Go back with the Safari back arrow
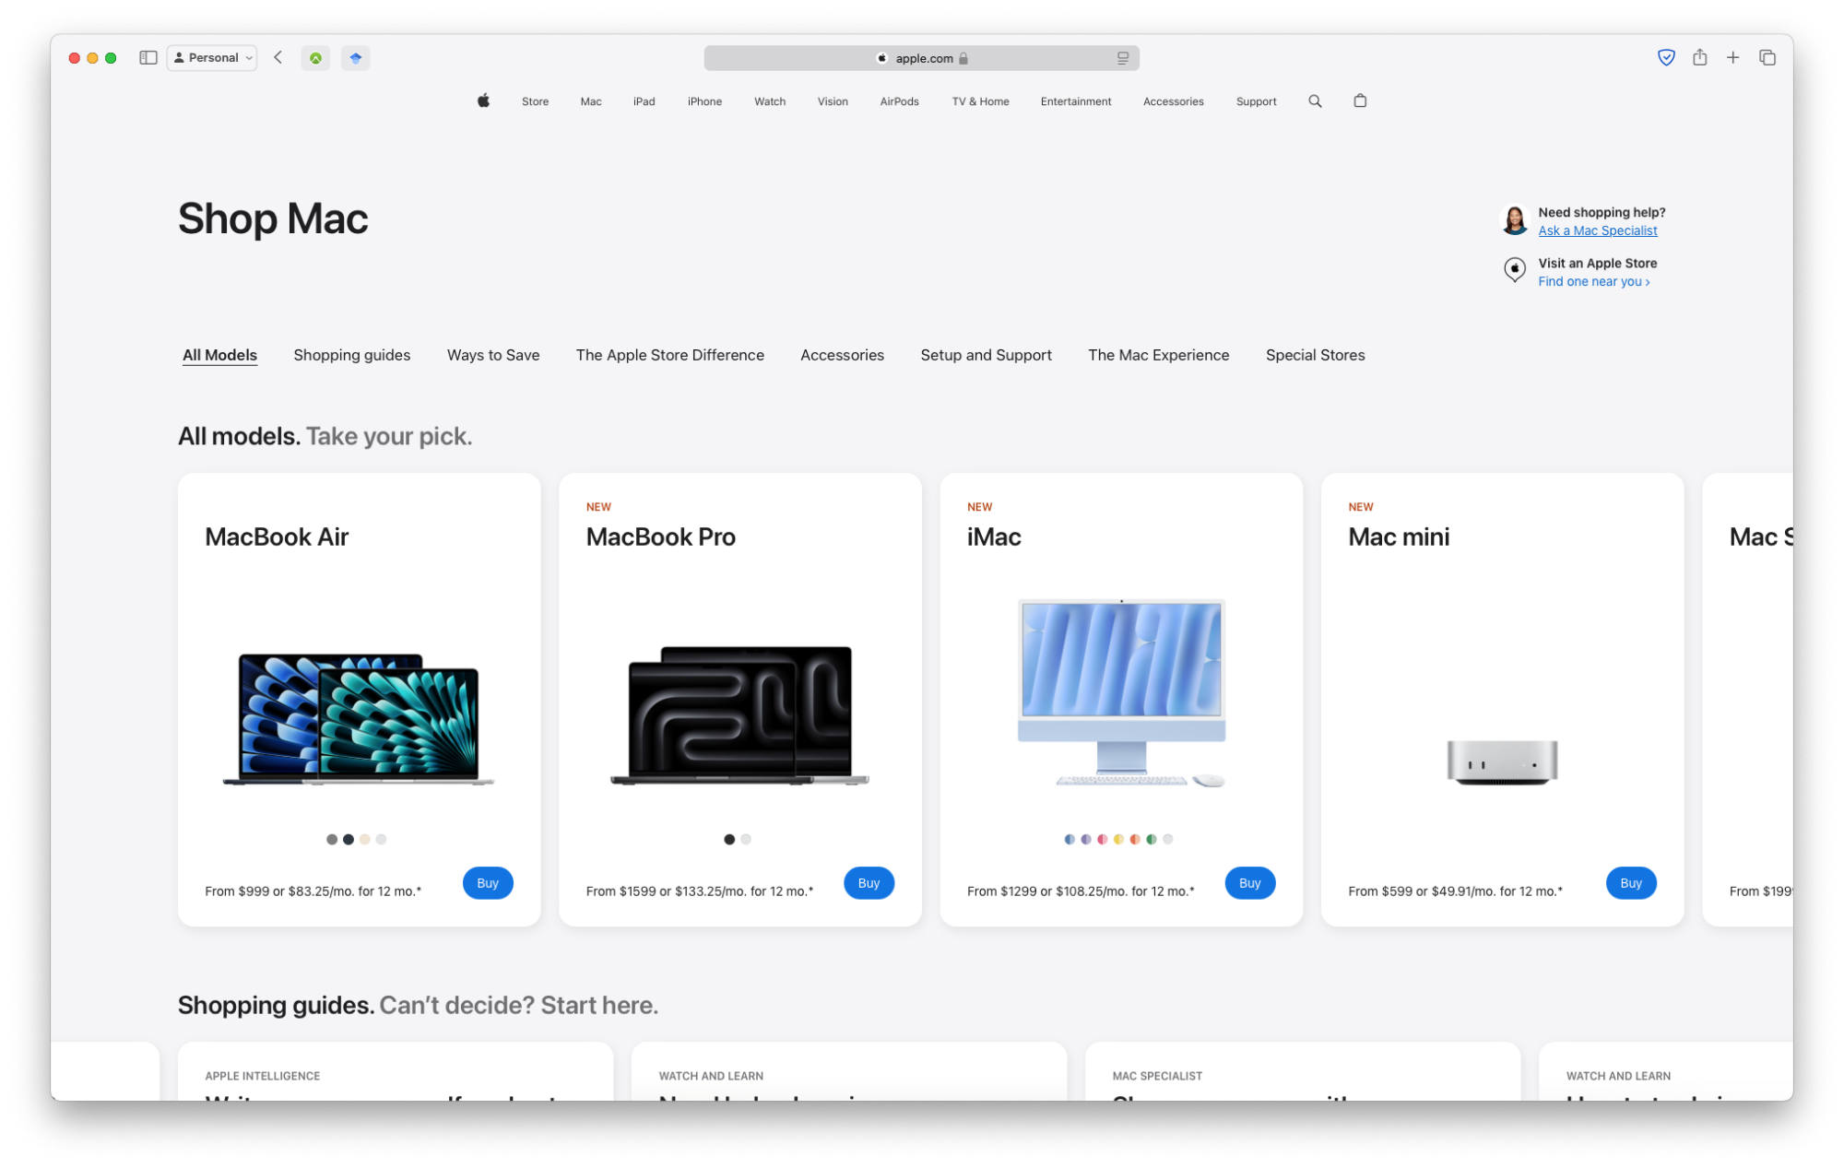 [278, 57]
